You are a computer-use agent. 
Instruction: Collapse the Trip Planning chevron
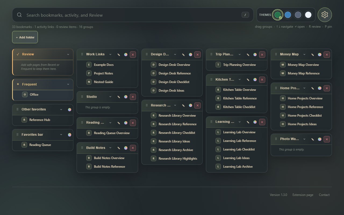[x=239, y=54]
